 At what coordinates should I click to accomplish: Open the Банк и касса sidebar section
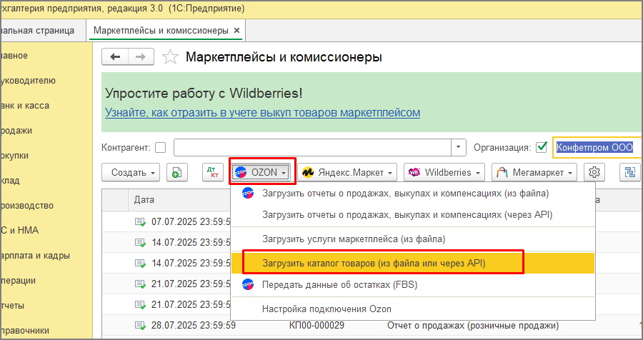tap(24, 106)
